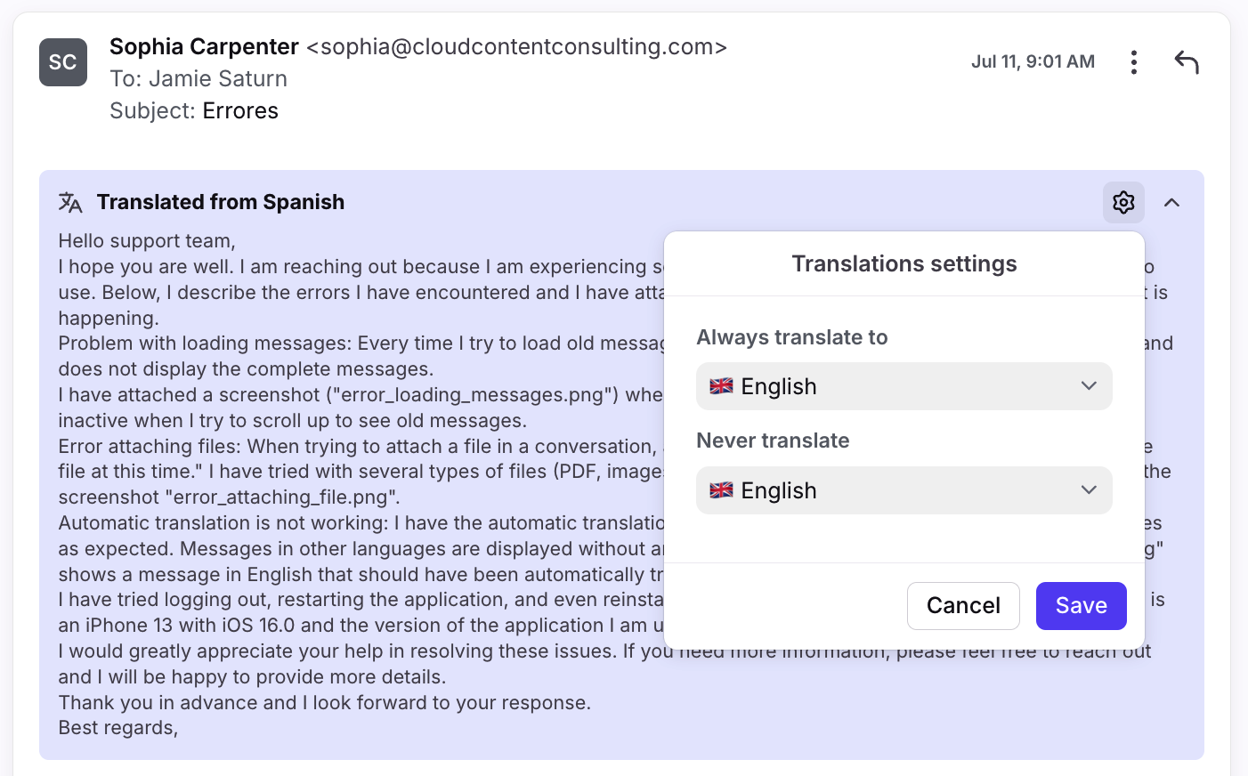Click sender name Sophia Carpenter

coord(204,46)
